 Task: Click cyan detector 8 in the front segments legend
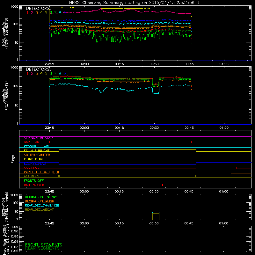[60, 12]
